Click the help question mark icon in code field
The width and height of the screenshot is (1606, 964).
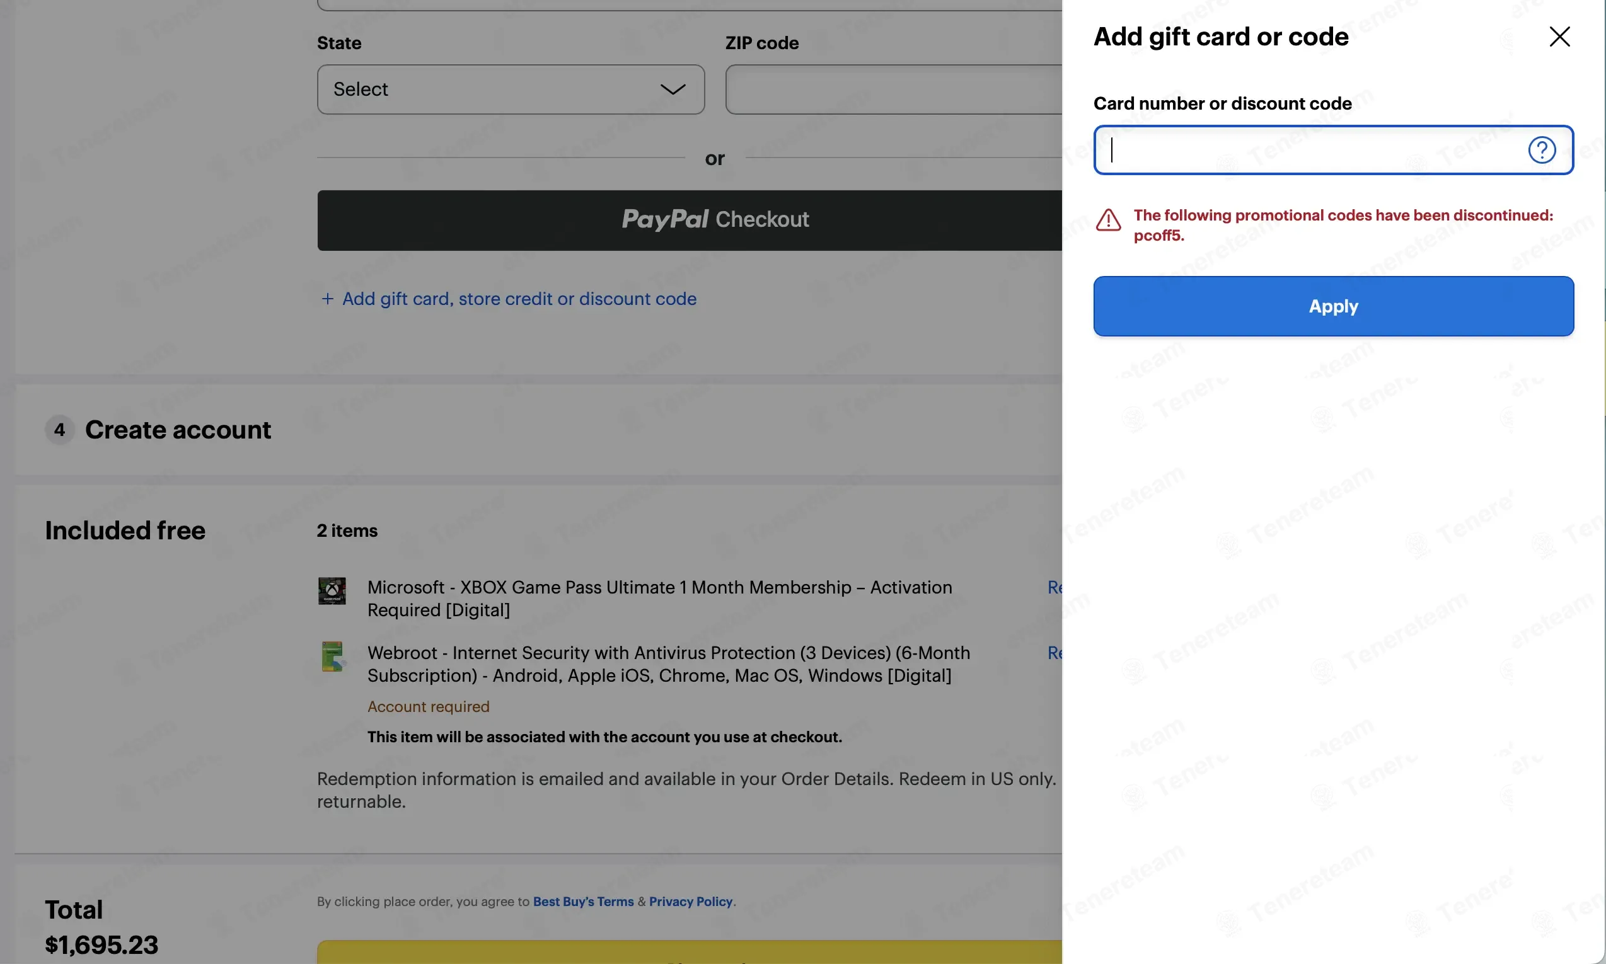click(1541, 150)
